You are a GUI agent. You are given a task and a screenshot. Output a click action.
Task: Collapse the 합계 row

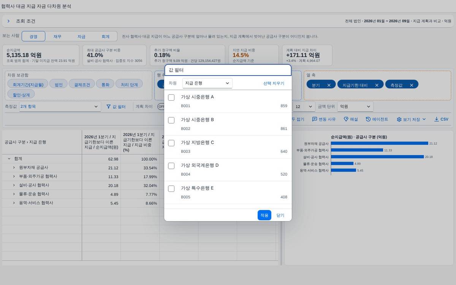9,158
